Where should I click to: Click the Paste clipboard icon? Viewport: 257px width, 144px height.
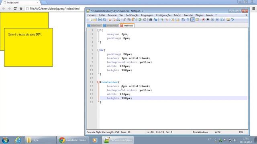point(134,20)
